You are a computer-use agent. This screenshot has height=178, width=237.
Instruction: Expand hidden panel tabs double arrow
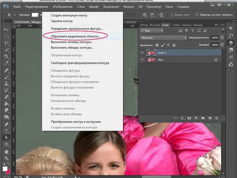click(216, 25)
